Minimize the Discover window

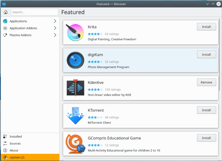coord(207,4)
